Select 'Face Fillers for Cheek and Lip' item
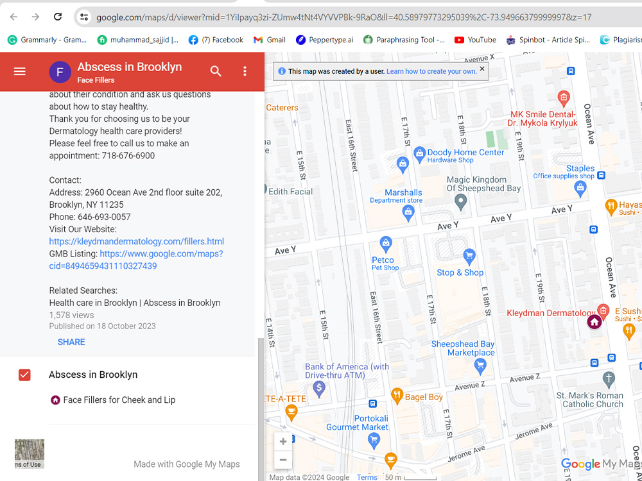642x481 pixels. coord(119,400)
